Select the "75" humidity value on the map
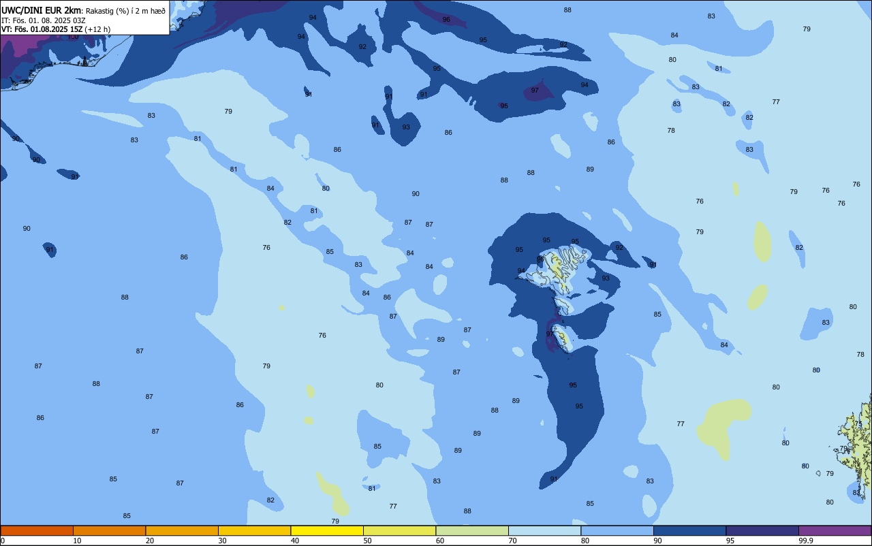Viewport: 872px width, 546px height. 858,424
